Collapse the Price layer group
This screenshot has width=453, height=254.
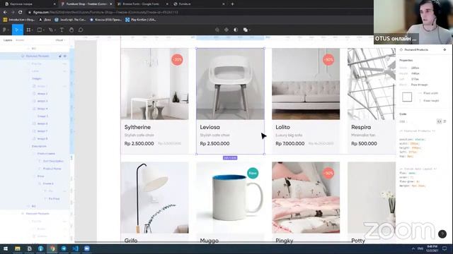point(35,176)
